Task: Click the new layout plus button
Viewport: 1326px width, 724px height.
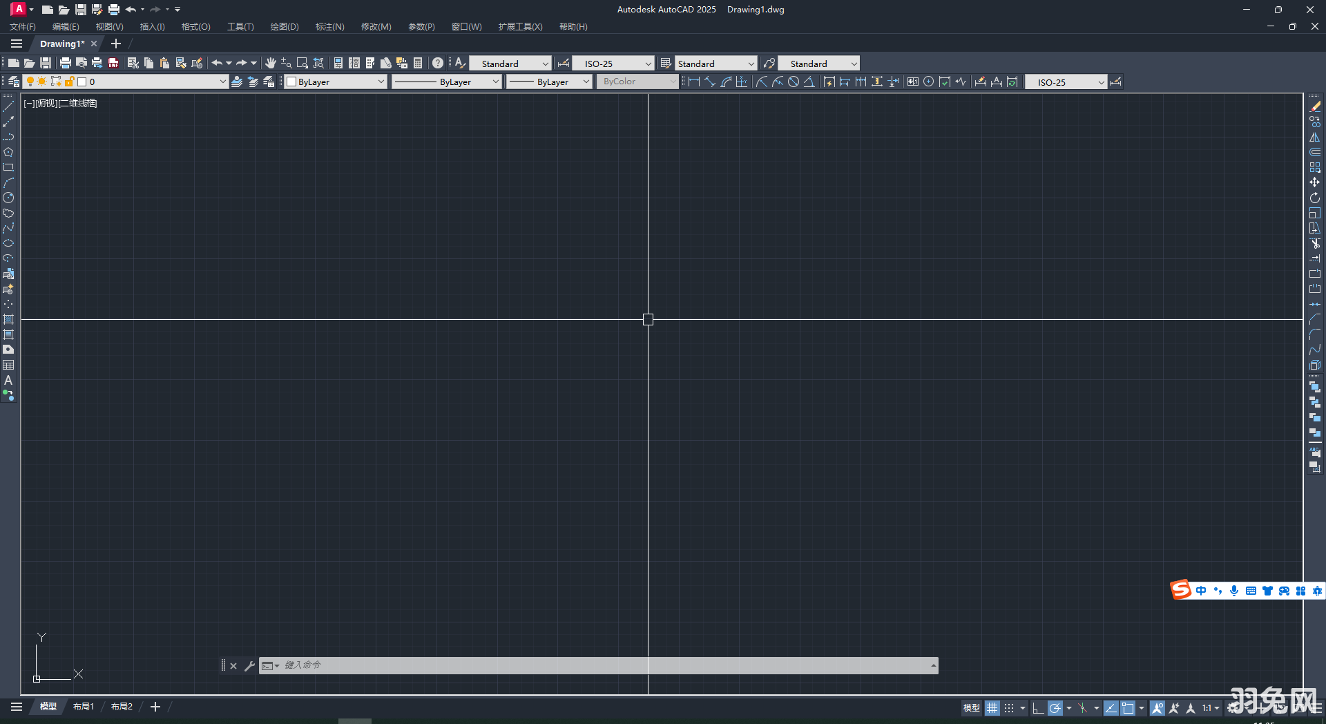Action: pyautogui.click(x=155, y=707)
